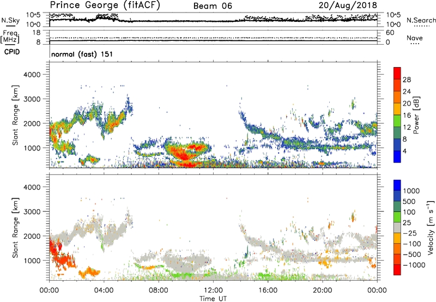Pick the bottom bright blue Power swatch
The width and height of the screenshot is (436, 302).
[397, 156]
